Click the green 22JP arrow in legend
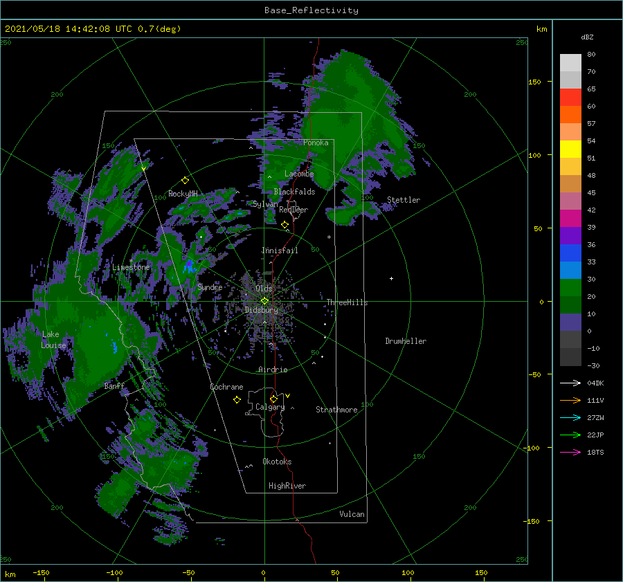The image size is (623, 582). [570, 435]
